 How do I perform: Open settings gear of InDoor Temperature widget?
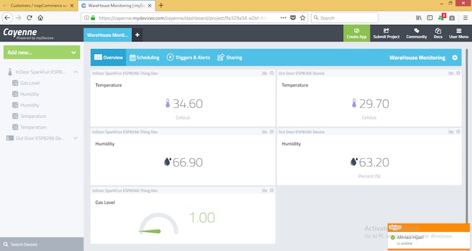(272, 73)
